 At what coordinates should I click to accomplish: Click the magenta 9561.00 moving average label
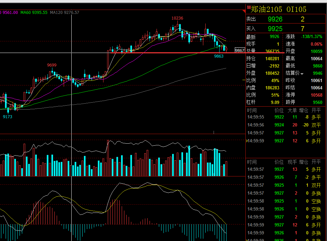pyautogui.click(x=9, y=13)
